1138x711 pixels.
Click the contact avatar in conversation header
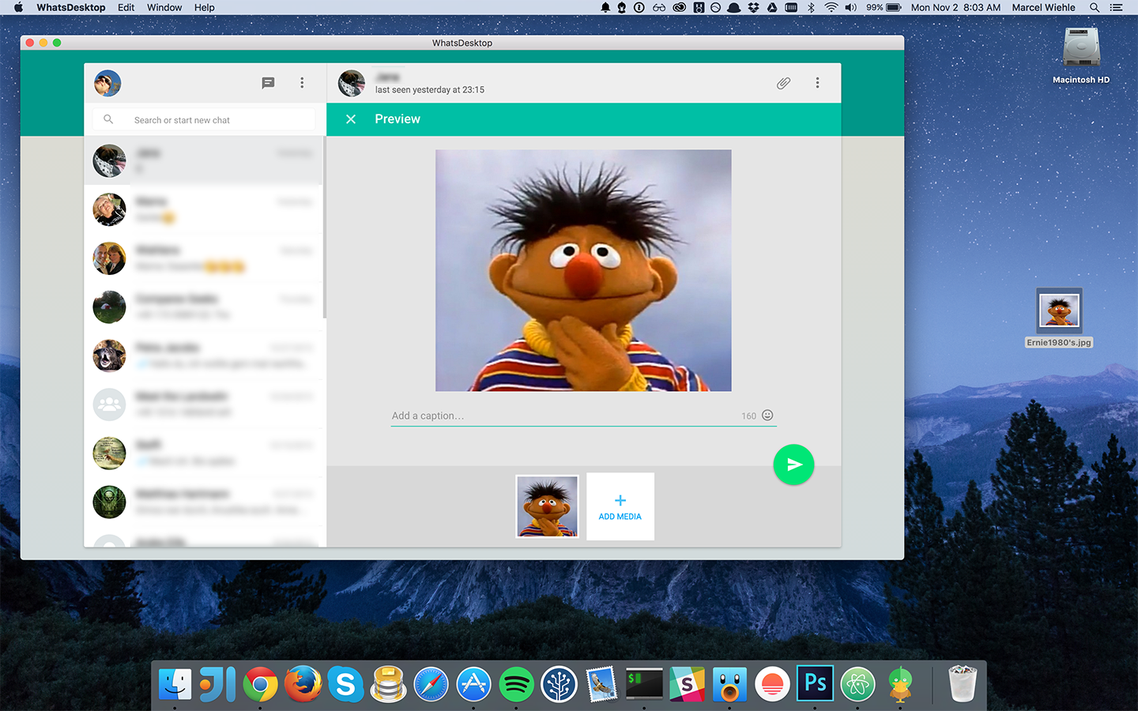tap(352, 83)
